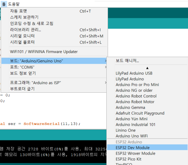Open the 도움말 menu
This screenshot has width=188, height=165.
(14, 4)
